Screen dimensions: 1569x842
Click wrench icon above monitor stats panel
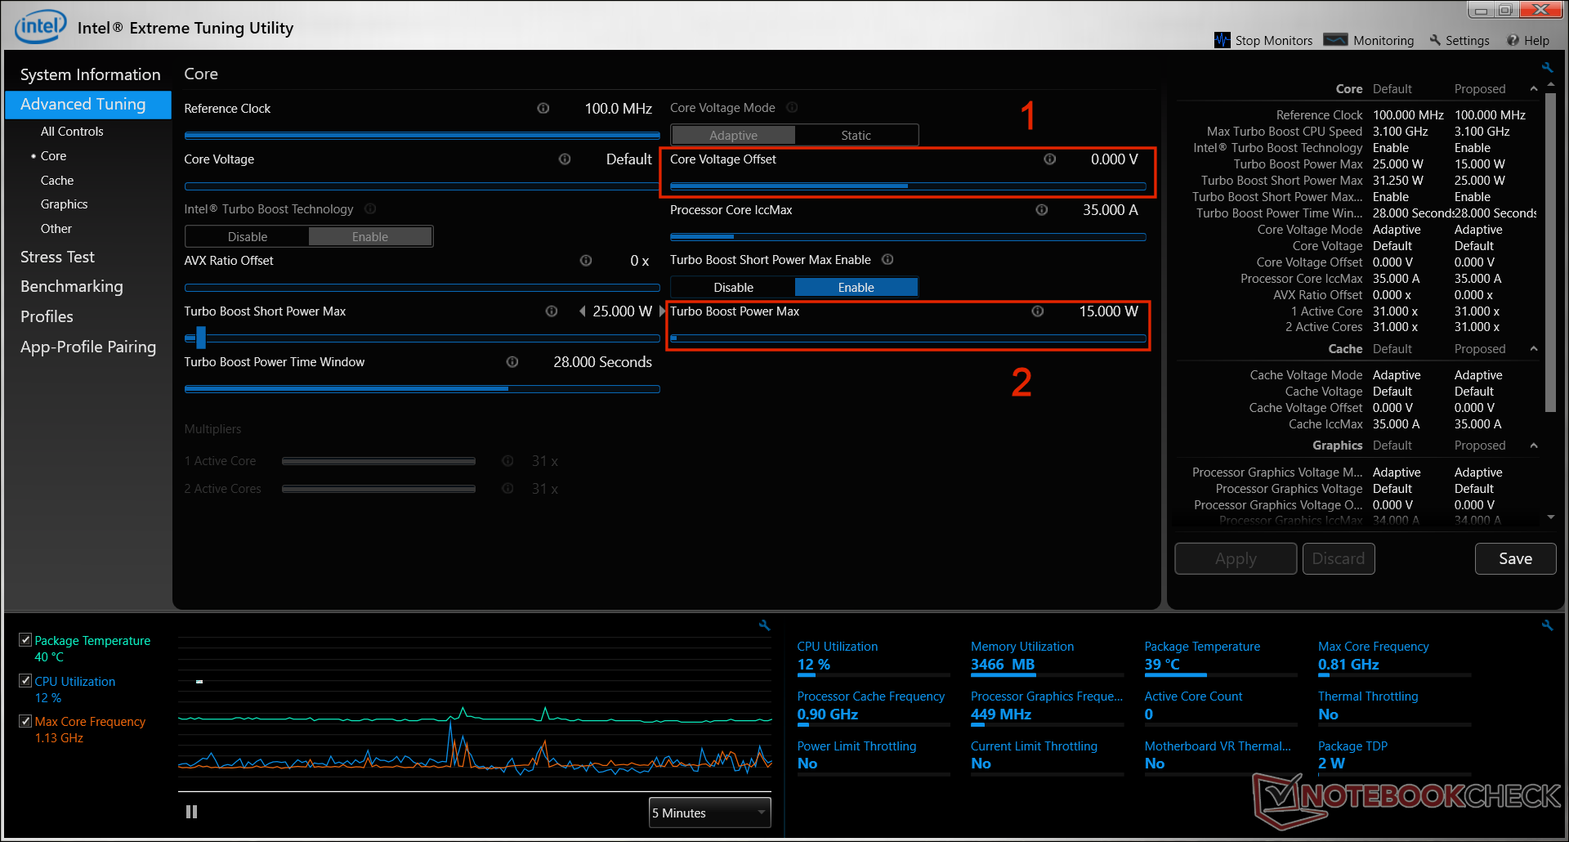pos(1547,625)
